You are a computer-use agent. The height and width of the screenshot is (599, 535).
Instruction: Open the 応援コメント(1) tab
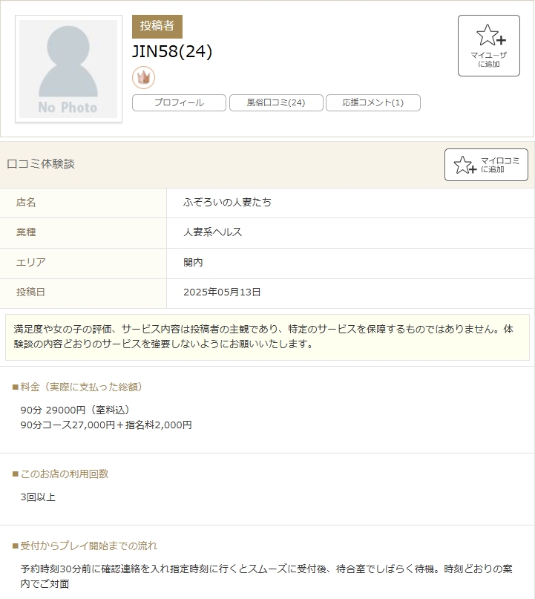(372, 102)
